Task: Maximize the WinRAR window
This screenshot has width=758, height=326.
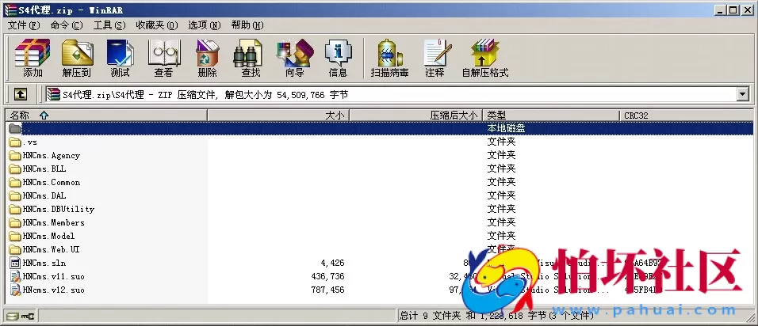Action: (x=734, y=9)
